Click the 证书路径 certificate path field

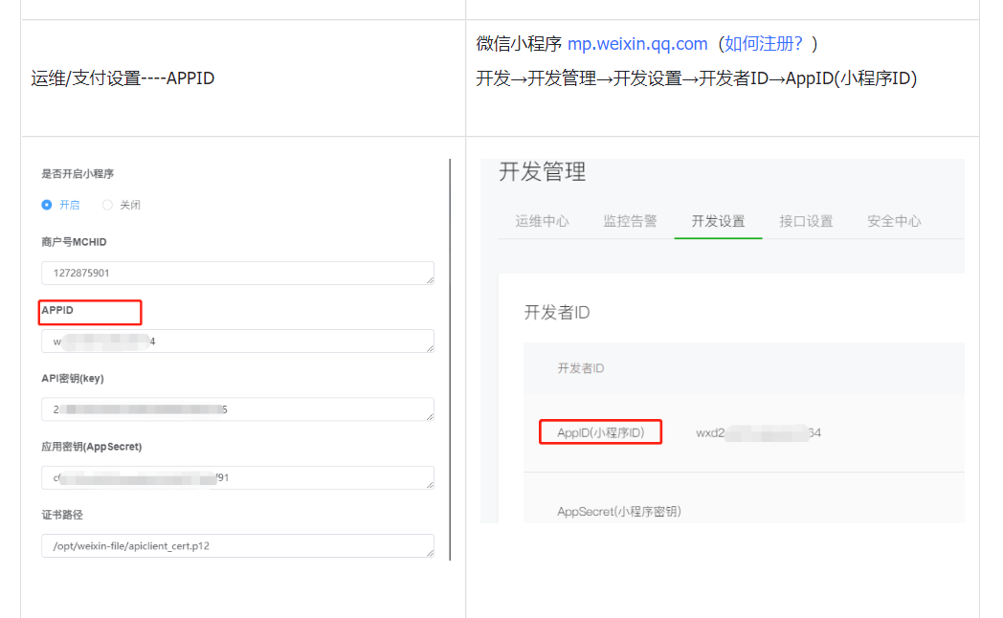238,546
